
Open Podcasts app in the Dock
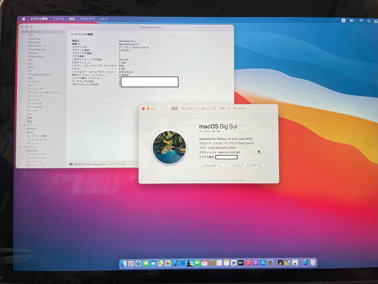coord(255,263)
